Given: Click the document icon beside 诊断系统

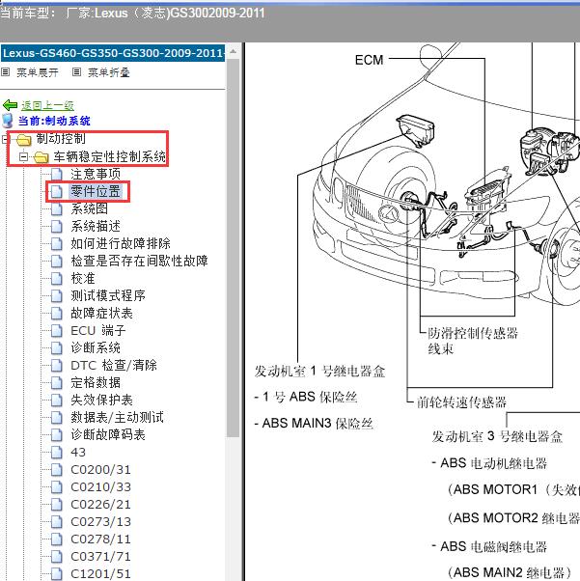Looking at the screenshot, I should pyautogui.click(x=56, y=348).
